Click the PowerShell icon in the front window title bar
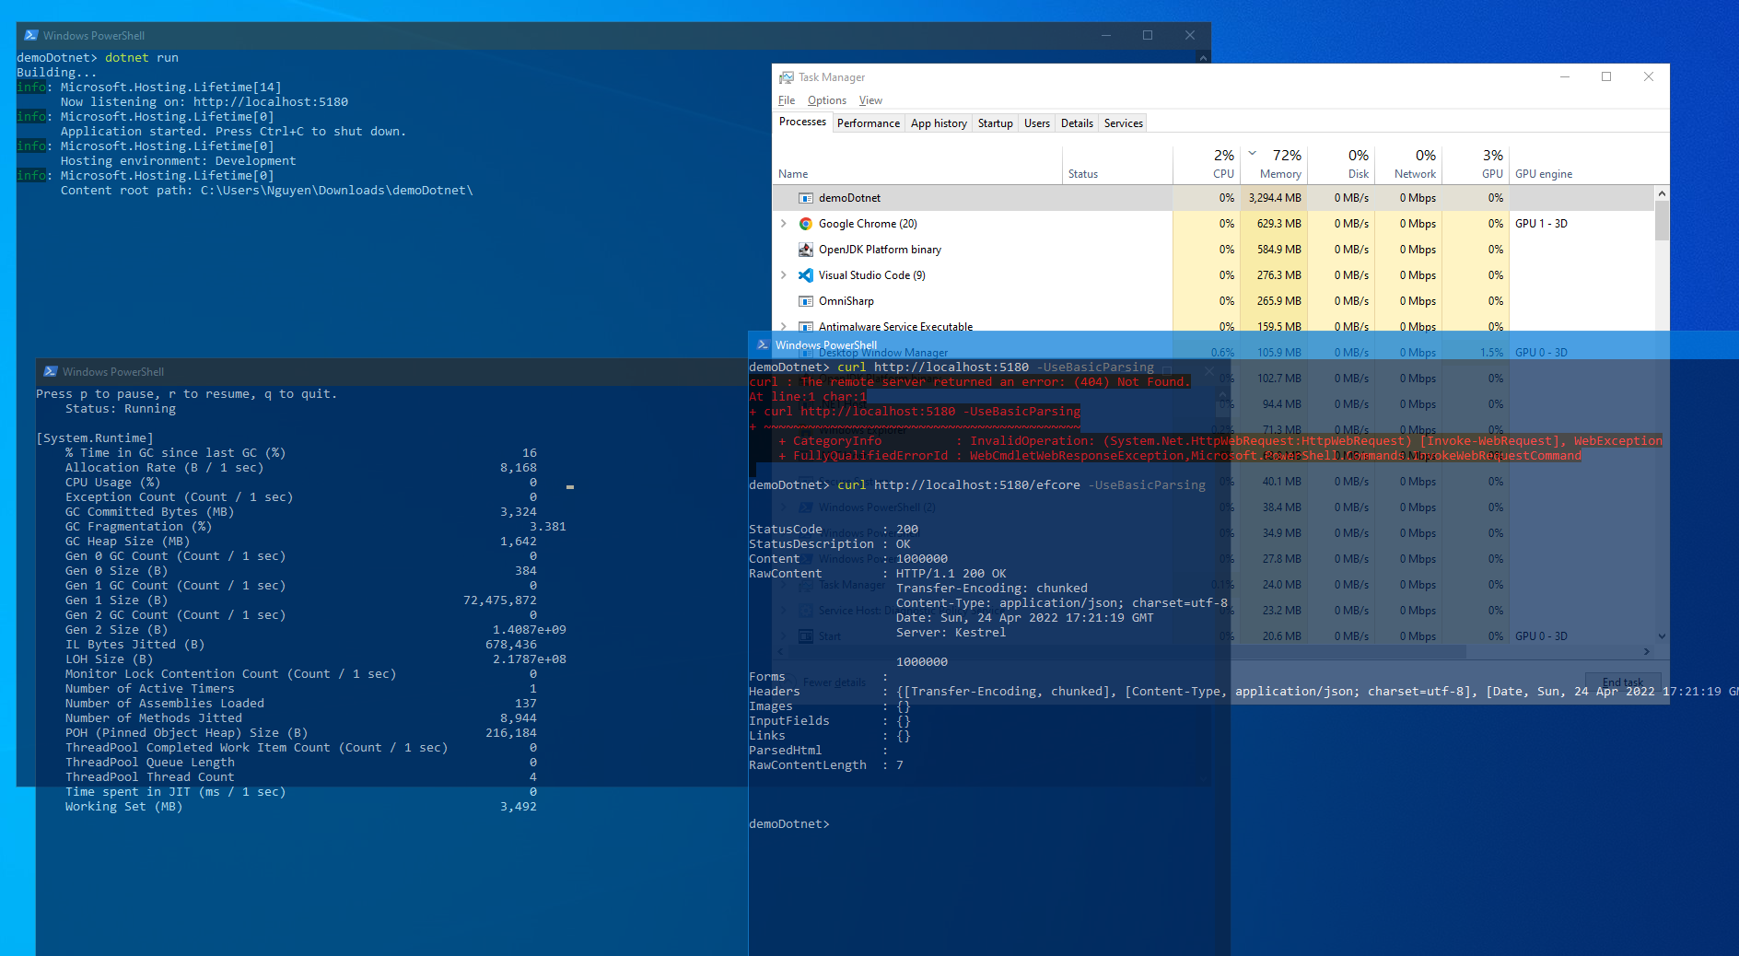This screenshot has width=1739, height=956. (x=763, y=344)
